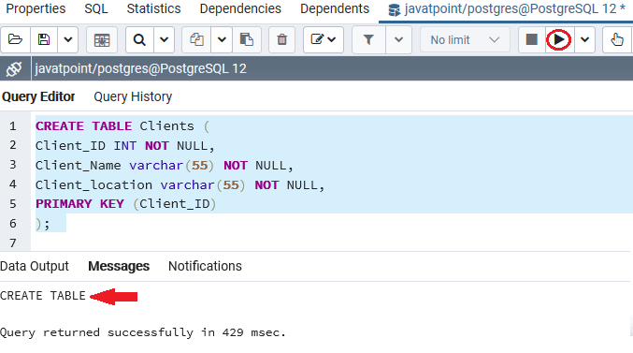Expand save options dropdown arrow
Screen dimensions: 633x353
68,39
